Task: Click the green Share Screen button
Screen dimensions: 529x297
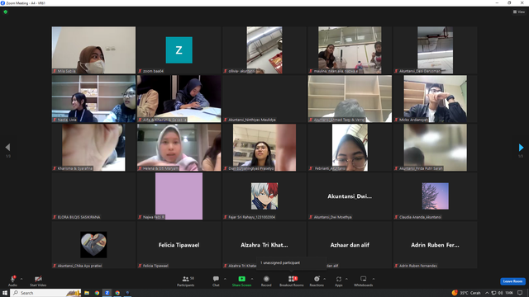Action: coord(241,280)
